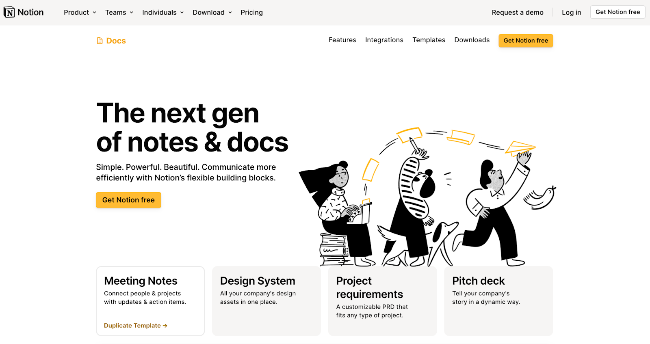Open the Integrations section link
650x344 pixels.
pos(384,40)
